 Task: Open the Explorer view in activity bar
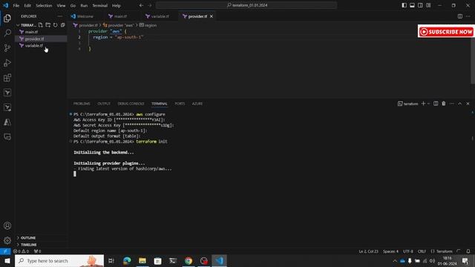tap(7, 18)
